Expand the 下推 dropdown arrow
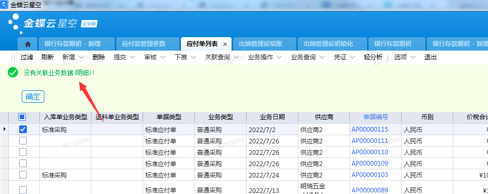Image resolution: width=488 pixels, height=194 pixels. coord(193,57)
